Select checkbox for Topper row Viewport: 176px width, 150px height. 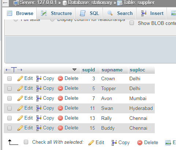click(x=10, y=88)
